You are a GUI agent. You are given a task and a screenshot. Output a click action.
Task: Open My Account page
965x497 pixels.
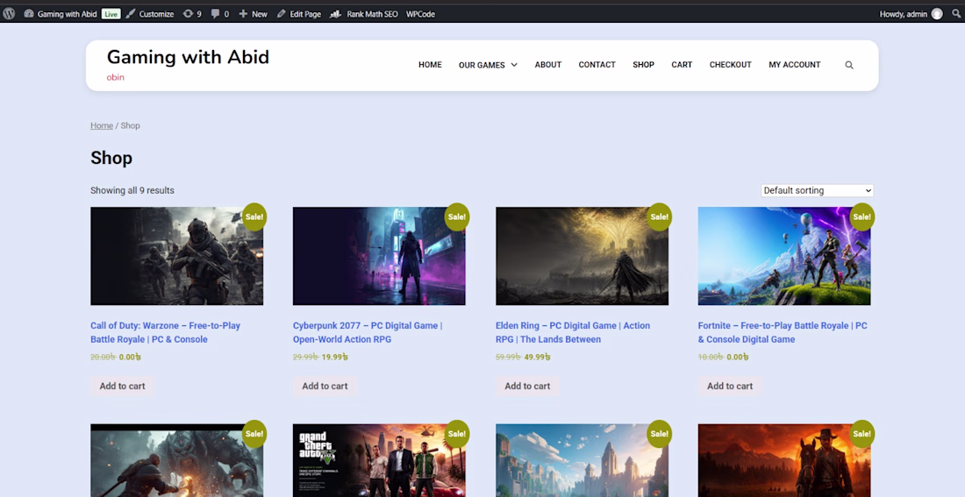(795, 65)
